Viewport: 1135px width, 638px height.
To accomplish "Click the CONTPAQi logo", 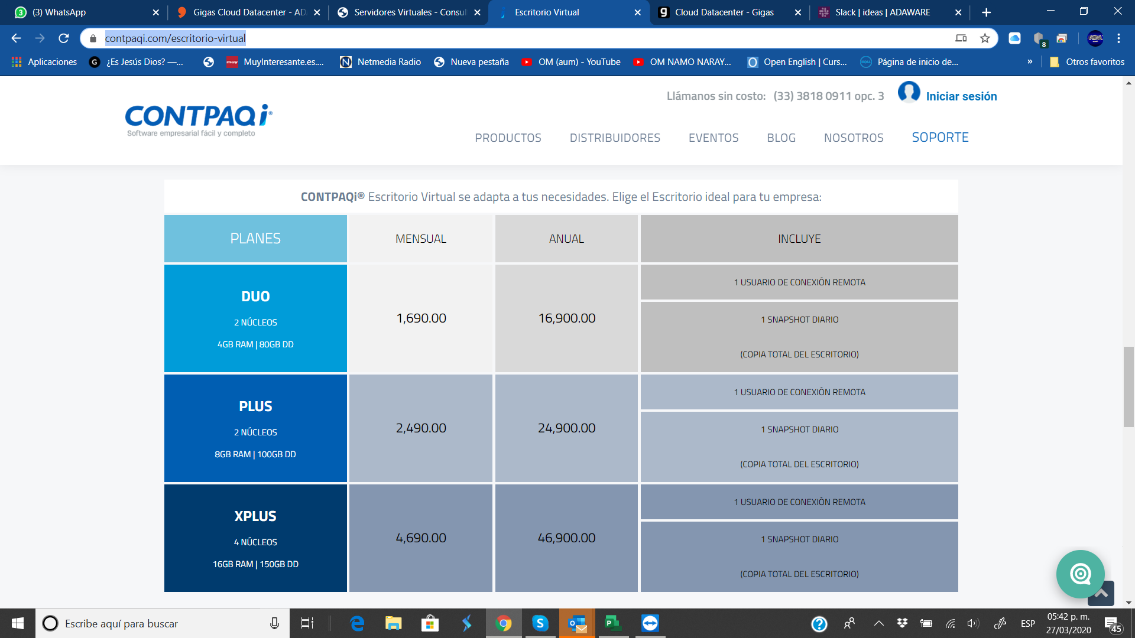I will tap(199, 120).
